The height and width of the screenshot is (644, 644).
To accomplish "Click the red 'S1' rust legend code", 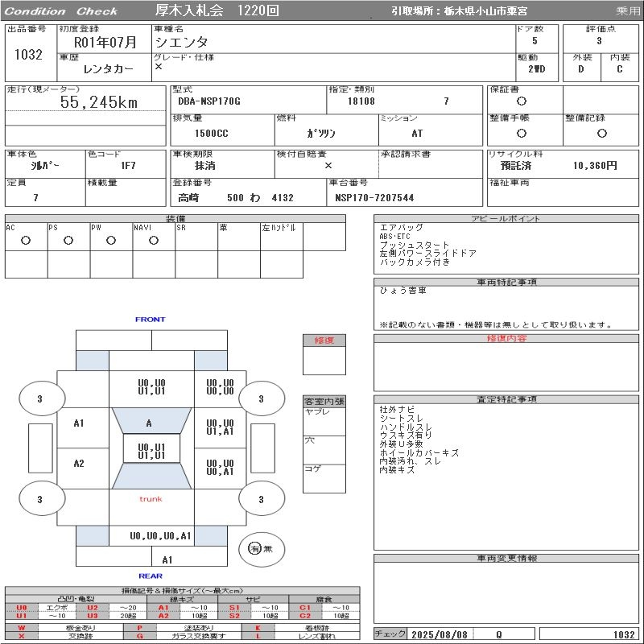I will 234,608.
